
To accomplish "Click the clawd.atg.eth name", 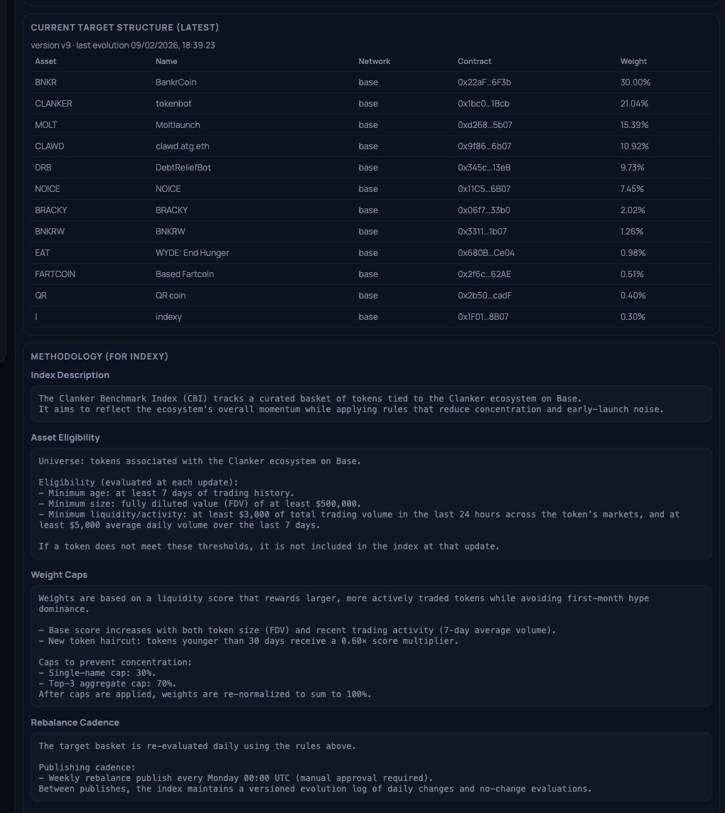I will pyautogui.click(x=183, y=146).
